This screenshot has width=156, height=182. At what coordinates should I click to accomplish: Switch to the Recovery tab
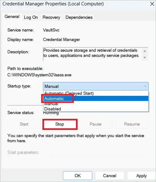tap(51, 17)
